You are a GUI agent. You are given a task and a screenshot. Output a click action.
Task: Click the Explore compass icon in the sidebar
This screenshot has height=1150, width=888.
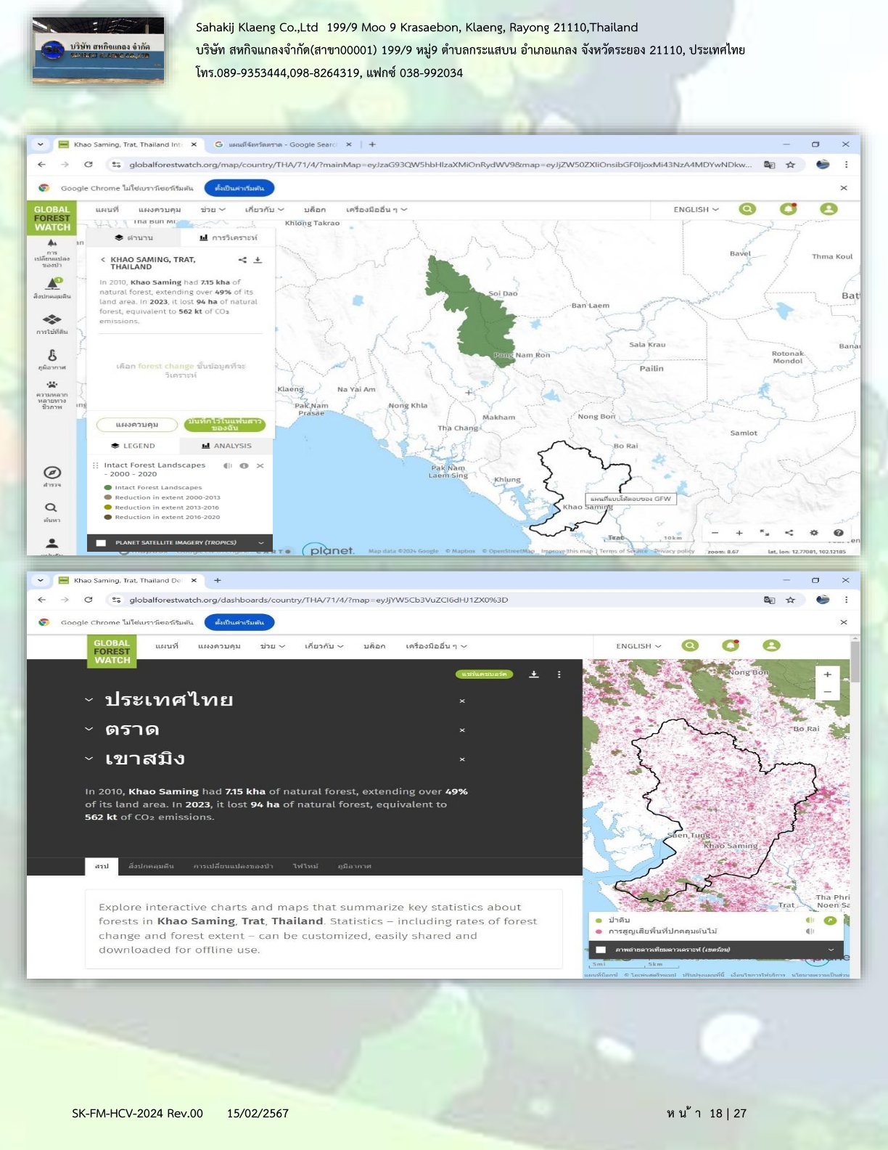click(52, 473)
